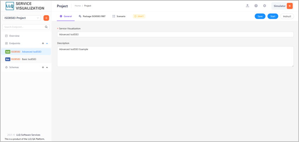Click the Schemas section label
The image size is (299, 142).
click(14, 67)
